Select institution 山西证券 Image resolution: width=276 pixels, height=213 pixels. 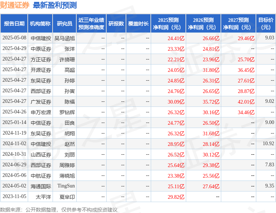coord(41,155)
